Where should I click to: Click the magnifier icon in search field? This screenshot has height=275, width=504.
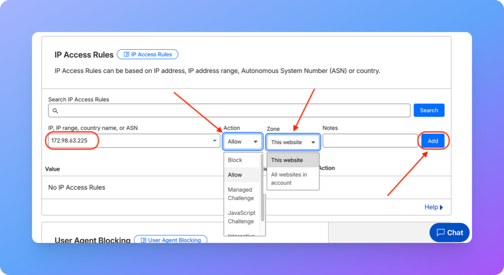coord(55,111)
